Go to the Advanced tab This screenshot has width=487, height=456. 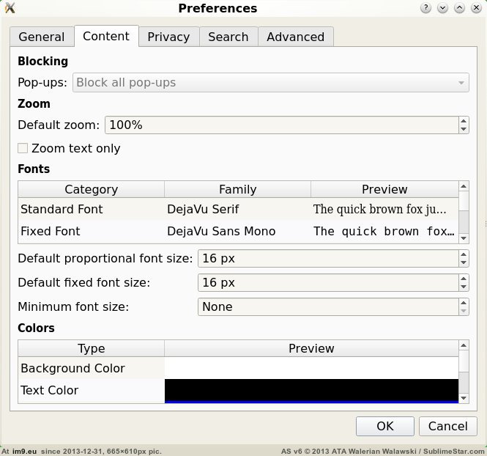[x=295, y=37]
